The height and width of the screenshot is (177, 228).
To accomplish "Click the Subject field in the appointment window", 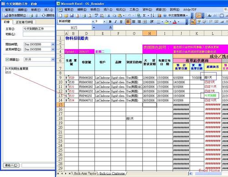I will click(x=39, y=29).
